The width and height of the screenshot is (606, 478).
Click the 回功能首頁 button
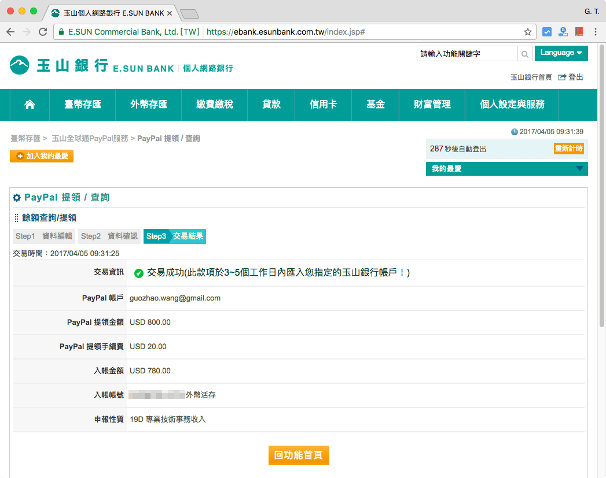[299, 455]
